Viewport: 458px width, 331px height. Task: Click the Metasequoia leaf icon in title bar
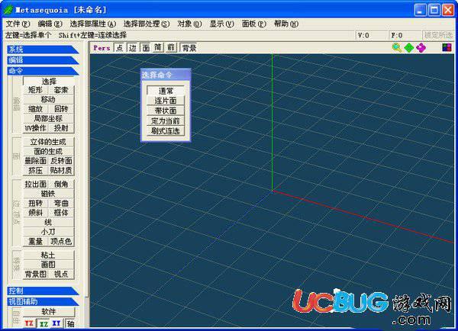pos(8,10)
